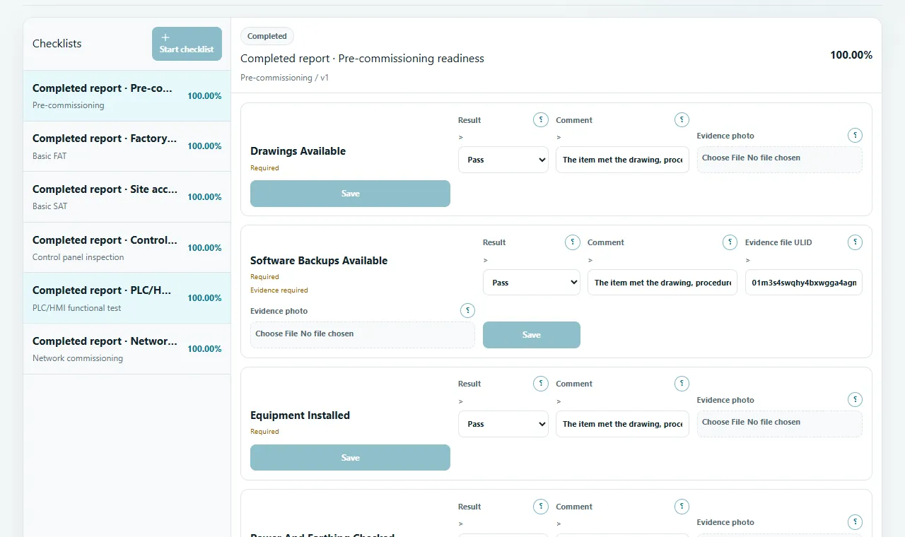Viewport: 905px width, 537px height.
Task: Click the Completed status badge
Action: coord(267,36)
